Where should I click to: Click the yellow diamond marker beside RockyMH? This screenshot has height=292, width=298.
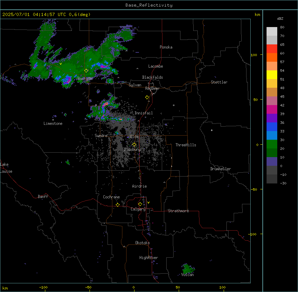[86, 71]
